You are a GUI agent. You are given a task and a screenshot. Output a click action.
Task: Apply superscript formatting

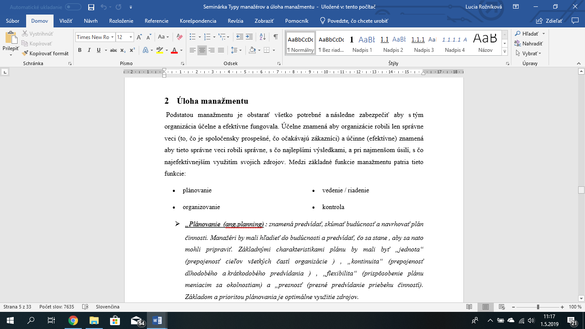pyautogui.click(x=132, y=50)
